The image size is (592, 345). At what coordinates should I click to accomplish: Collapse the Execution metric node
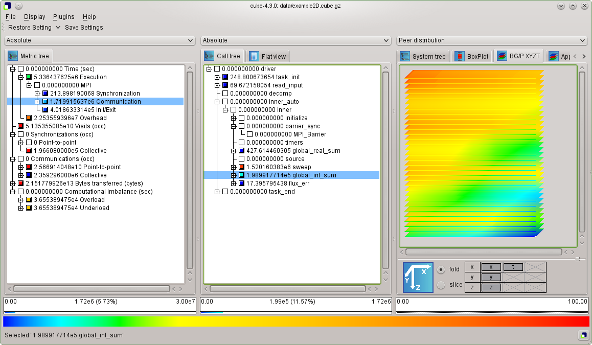21,77
